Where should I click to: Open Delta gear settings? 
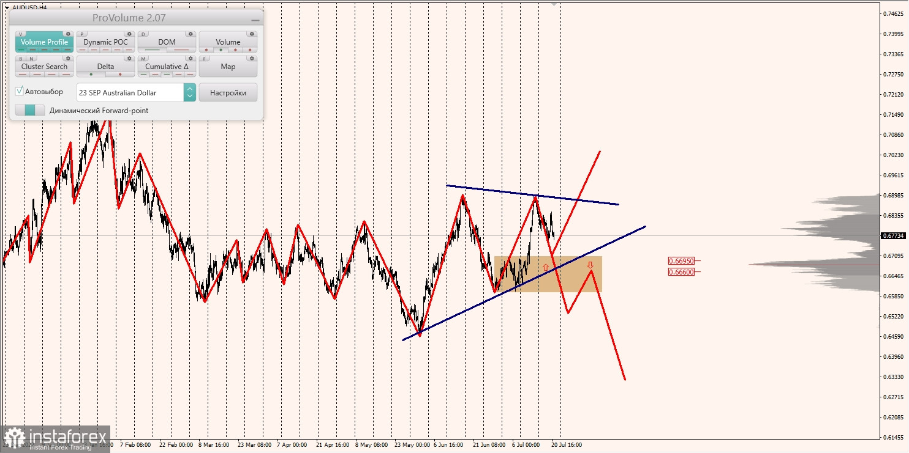pyautogui.click(x=129, y=58)
